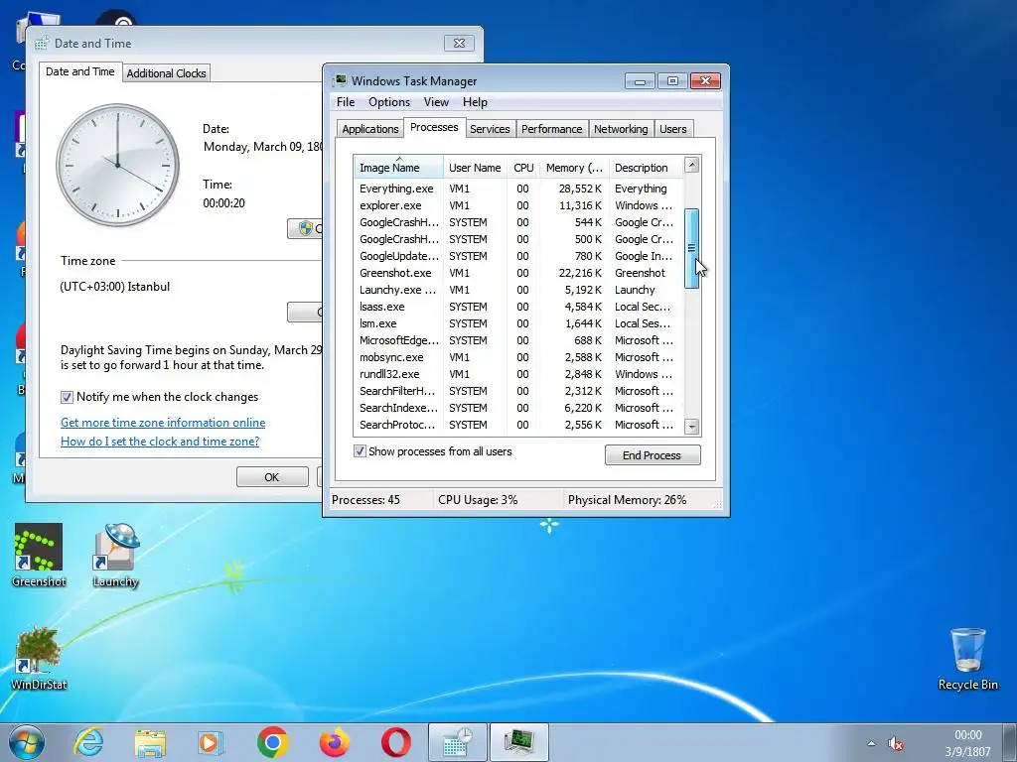
Task: Select the lsass.exe process row
Action: point(517,307)
